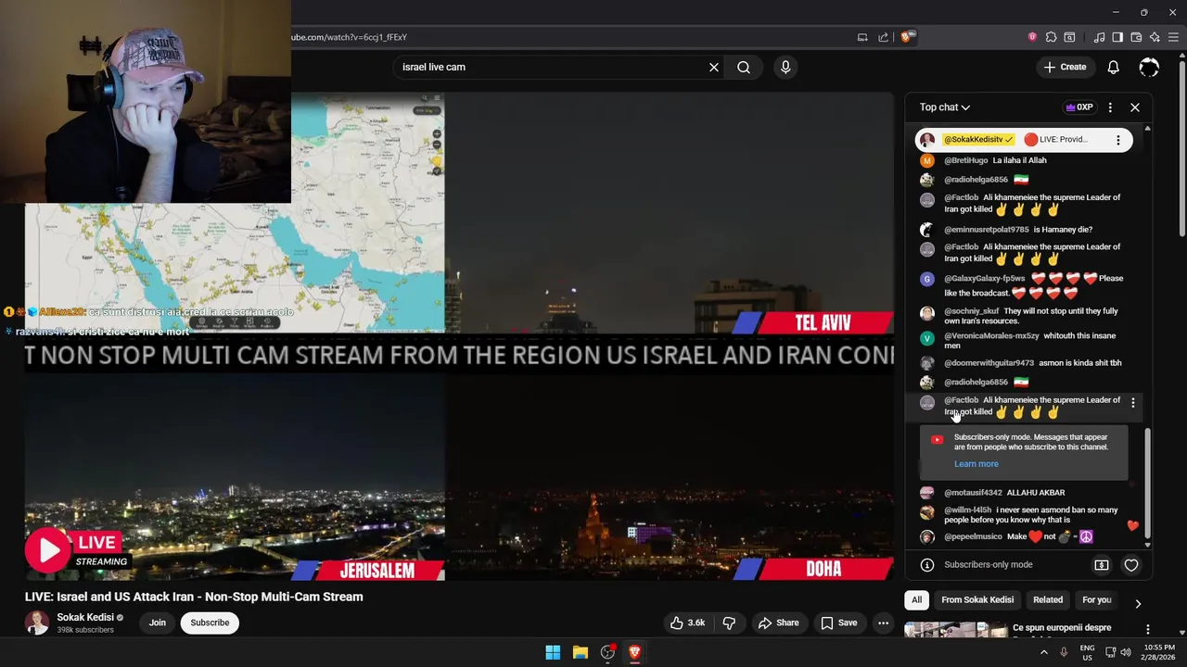The width and height of the screenshot is (1187, 667).
Task: Click the @pepeelmusico chat username
Action: [973, 537]
